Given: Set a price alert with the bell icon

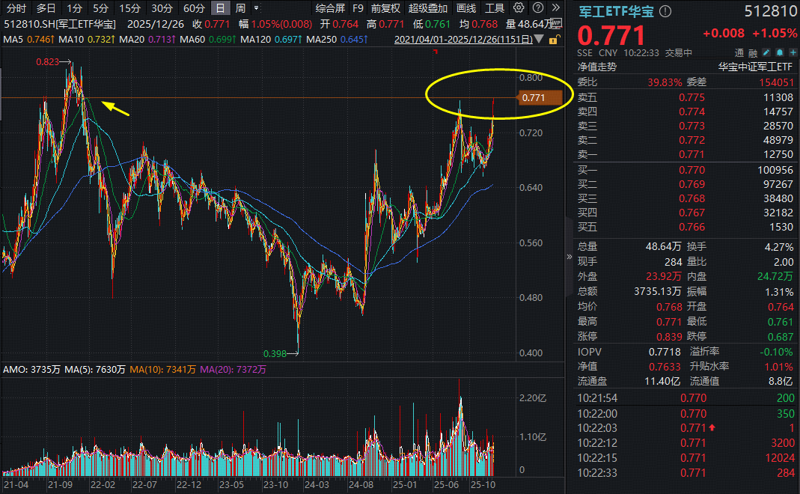Looking at the screenshot, I should [780, 52].
